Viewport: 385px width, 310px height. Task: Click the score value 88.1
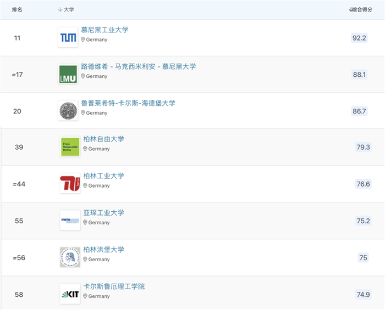[x=359, y=75]
